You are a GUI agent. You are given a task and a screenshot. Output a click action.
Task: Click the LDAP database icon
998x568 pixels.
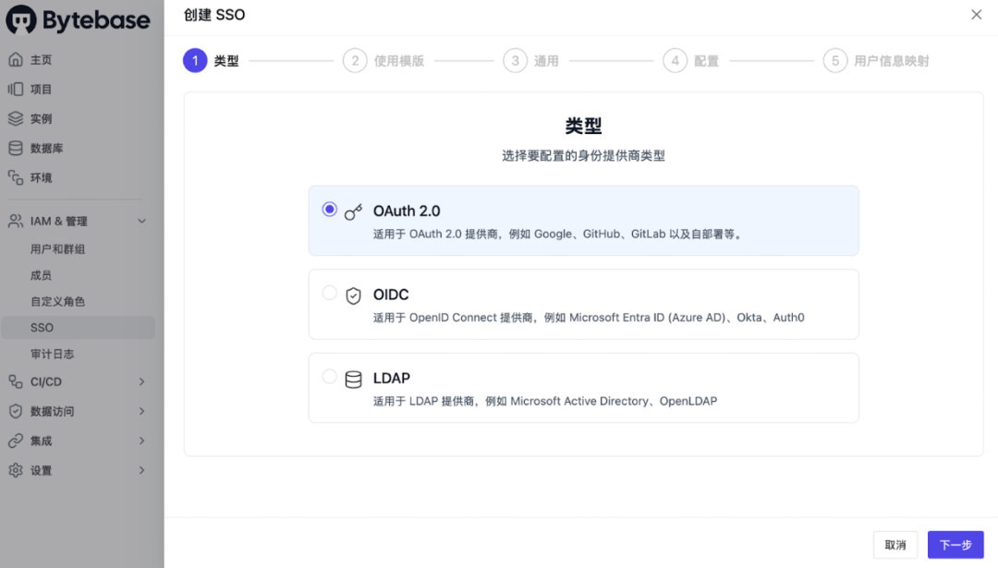tap(353, 379)
